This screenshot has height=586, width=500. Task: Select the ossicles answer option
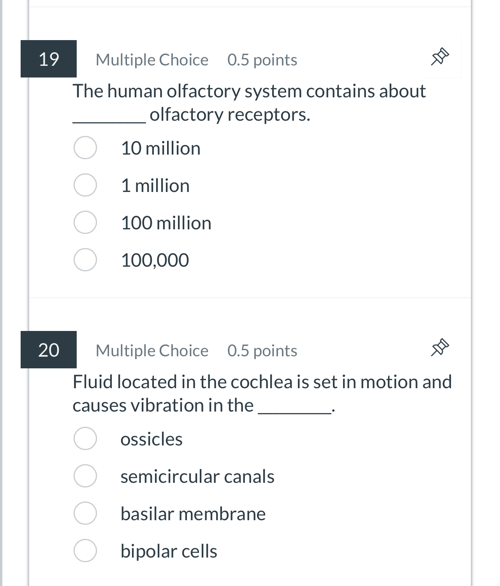tap(85, 439)
